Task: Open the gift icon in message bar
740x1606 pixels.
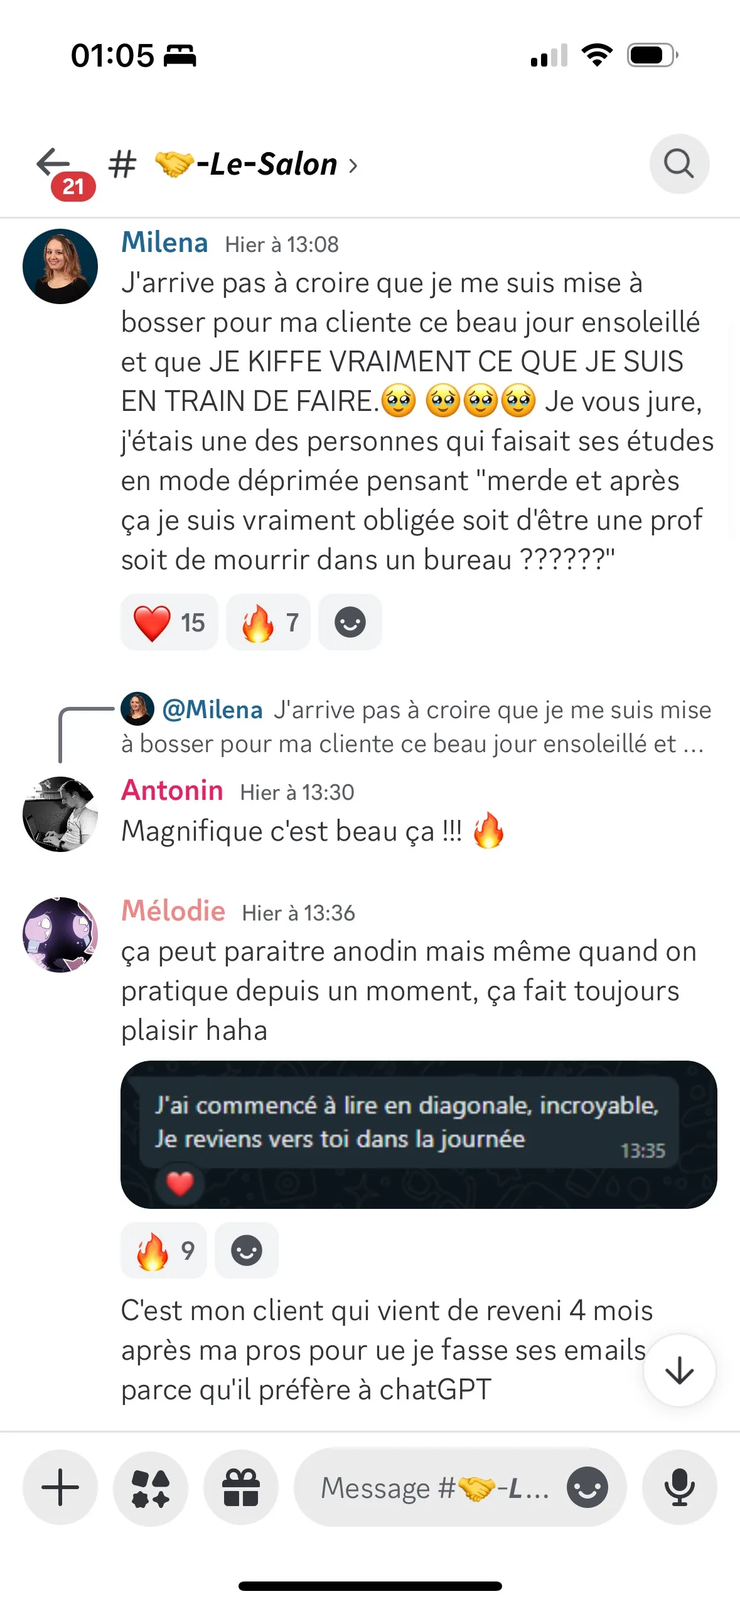Action: pyautogui.click(x=241, y=1487)
